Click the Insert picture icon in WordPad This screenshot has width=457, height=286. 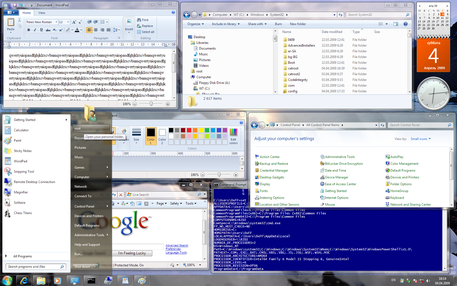click(129, 22)
